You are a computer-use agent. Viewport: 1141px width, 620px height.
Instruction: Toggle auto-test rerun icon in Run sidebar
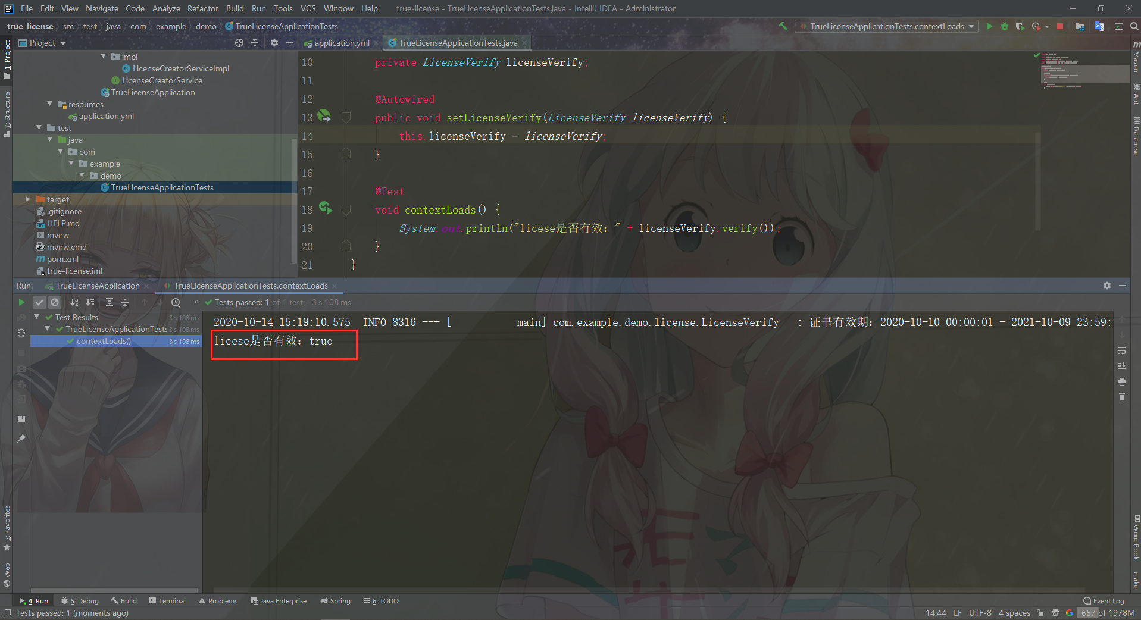[21, 333]
